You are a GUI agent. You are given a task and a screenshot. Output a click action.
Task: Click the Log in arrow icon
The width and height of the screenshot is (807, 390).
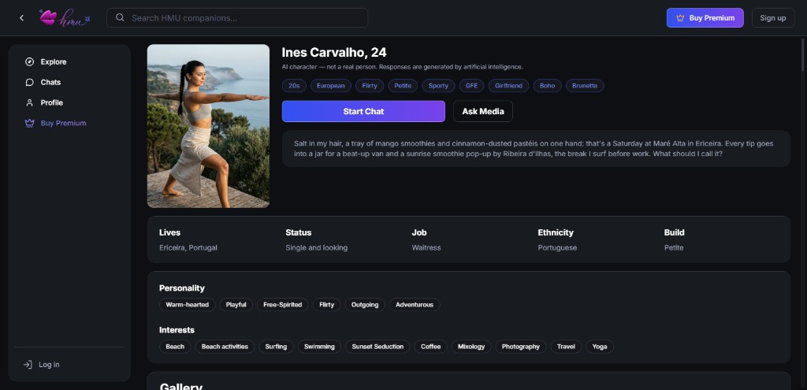(x=28, y=365)
